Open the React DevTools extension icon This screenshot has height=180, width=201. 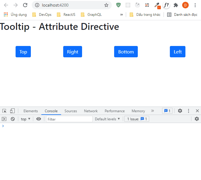point(128,5)
